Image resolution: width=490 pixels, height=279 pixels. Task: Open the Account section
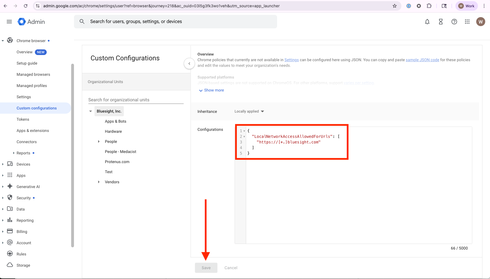[x=24, y=243]
